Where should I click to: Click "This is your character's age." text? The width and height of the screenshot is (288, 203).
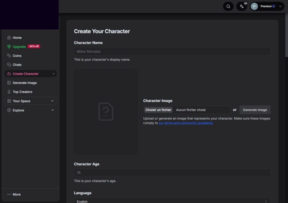point(95,181)
